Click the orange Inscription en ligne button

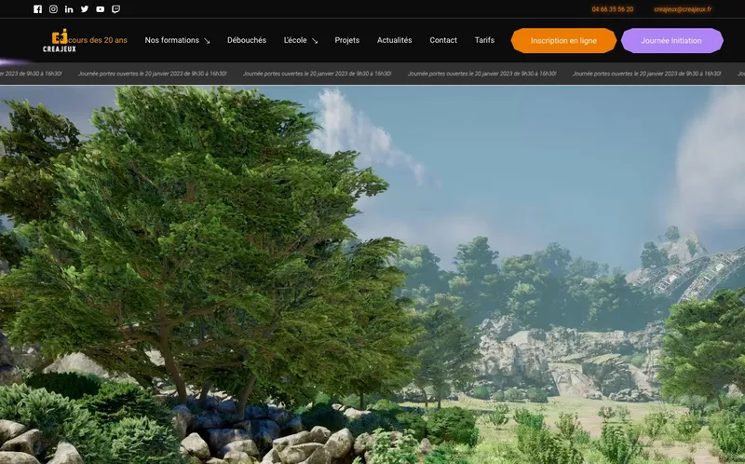point(563,41)
